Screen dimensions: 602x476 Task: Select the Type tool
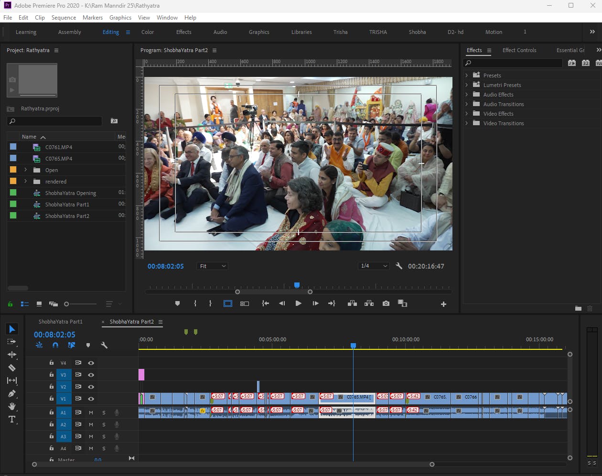point(12,419)
